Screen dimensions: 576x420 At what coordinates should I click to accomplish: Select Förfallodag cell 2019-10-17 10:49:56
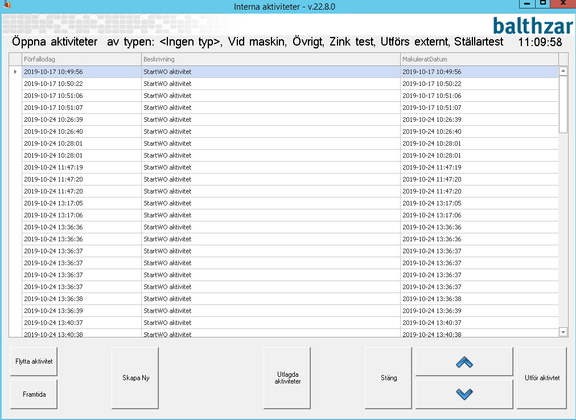[x=81, y=72]
